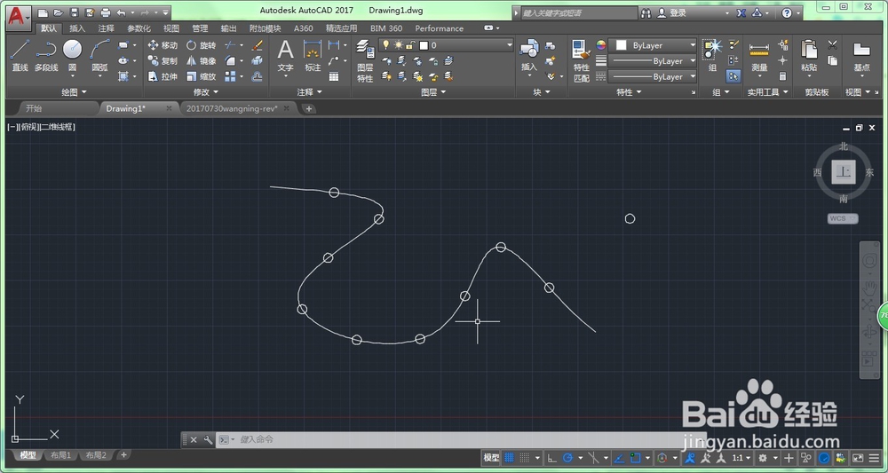Click the 移动 (Move) tool
888x473 pixels.
pos(163,45)
